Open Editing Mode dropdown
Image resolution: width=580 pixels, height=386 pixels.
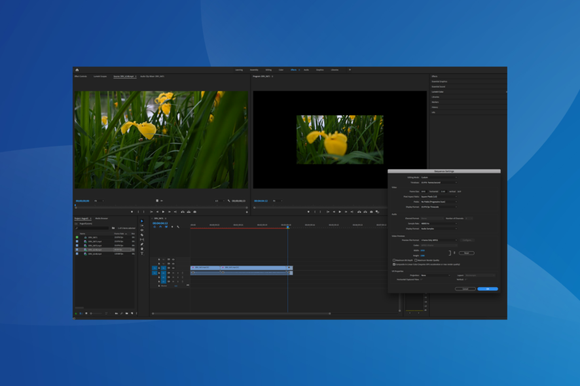[439, 177]
